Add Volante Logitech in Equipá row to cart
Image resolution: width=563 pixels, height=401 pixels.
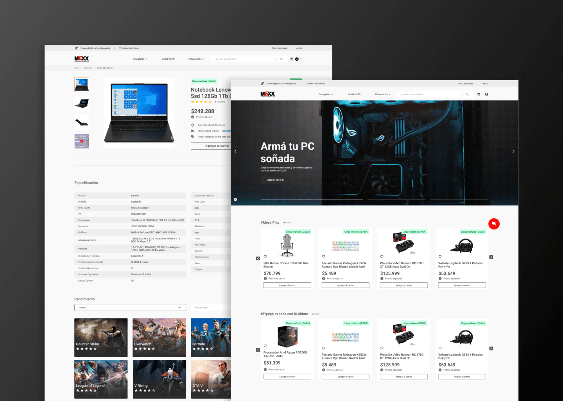(462, 377)
